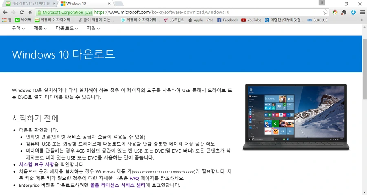Close the 이퓨의 IT's IT tab

coord(54,4)
